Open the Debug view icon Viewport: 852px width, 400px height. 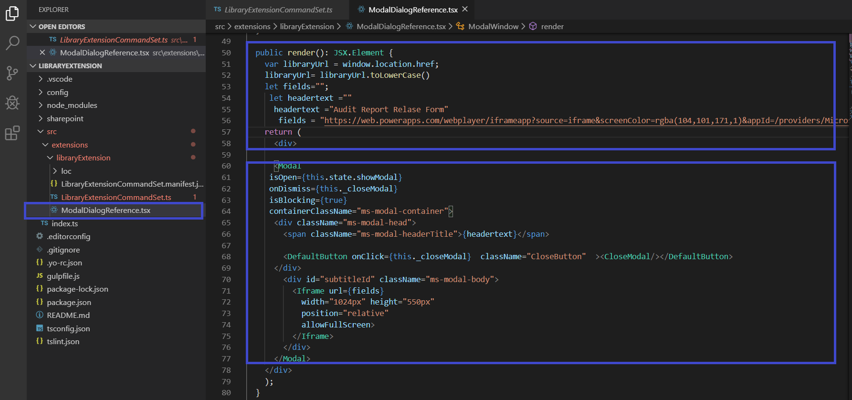click(12, 103)
